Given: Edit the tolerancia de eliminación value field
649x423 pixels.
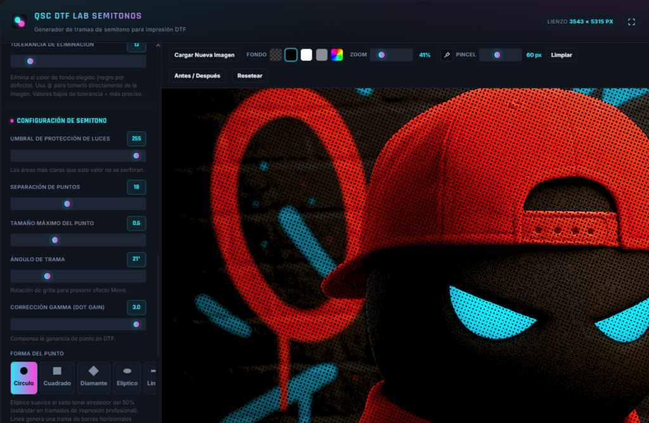Looking at the screenshot, I should (137, 46).
